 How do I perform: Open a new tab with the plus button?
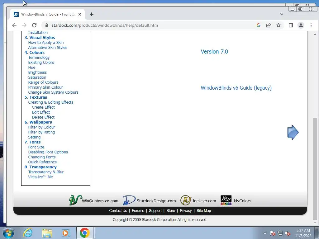[92, 14]
